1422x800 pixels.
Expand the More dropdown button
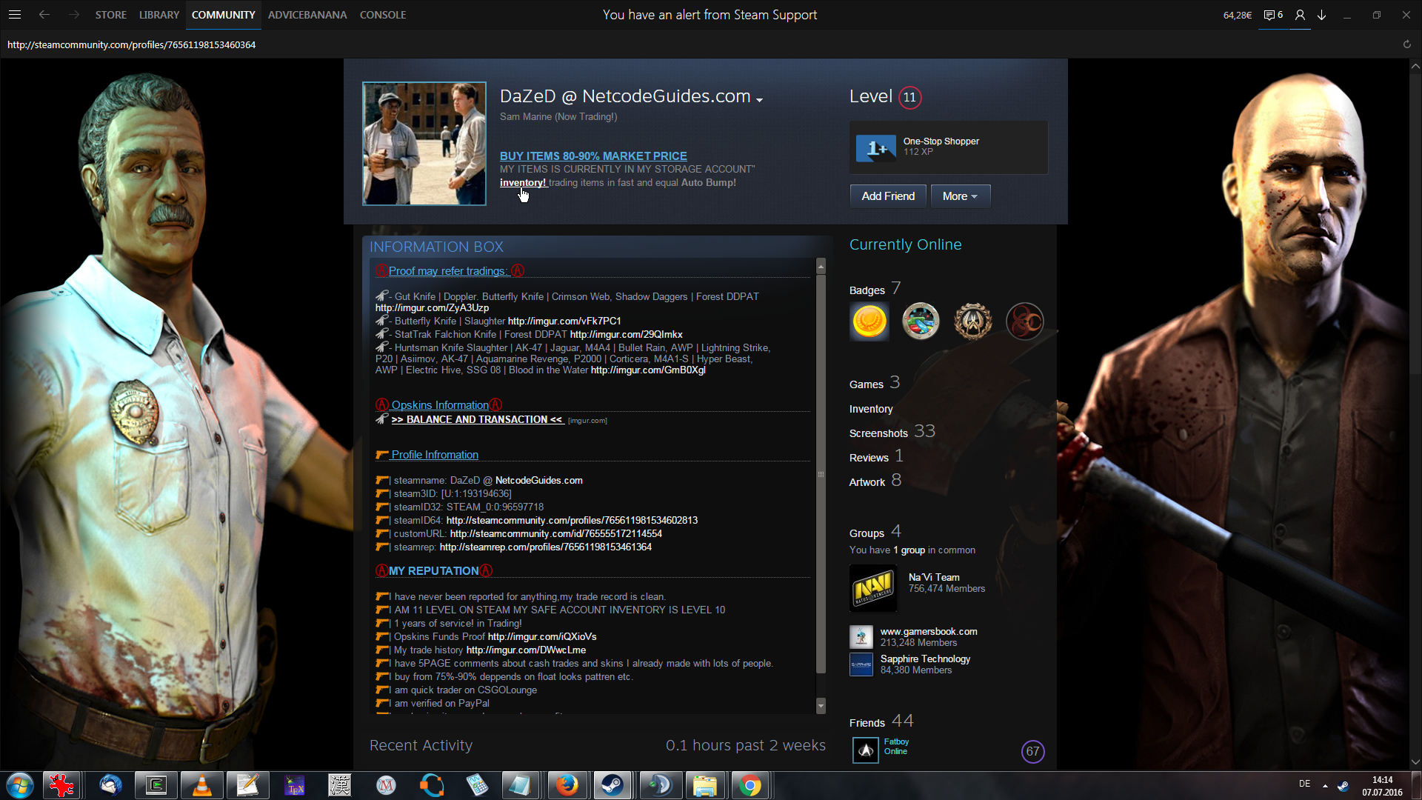(960, 196)
